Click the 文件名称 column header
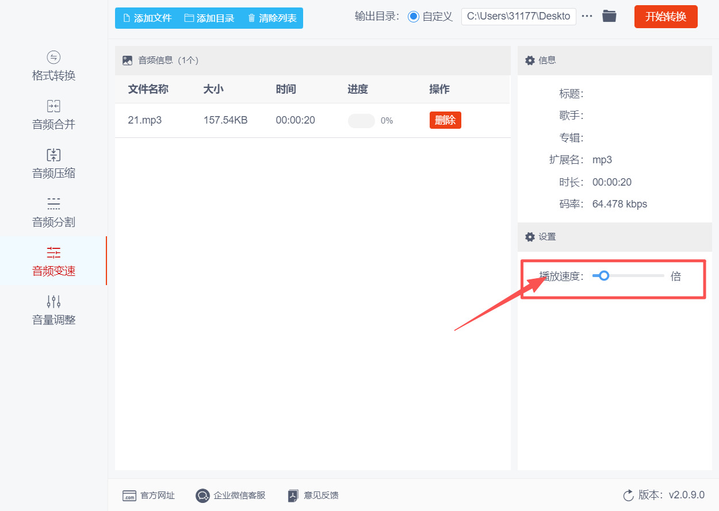This screenshot has height=511, width=719. point(148,89)
